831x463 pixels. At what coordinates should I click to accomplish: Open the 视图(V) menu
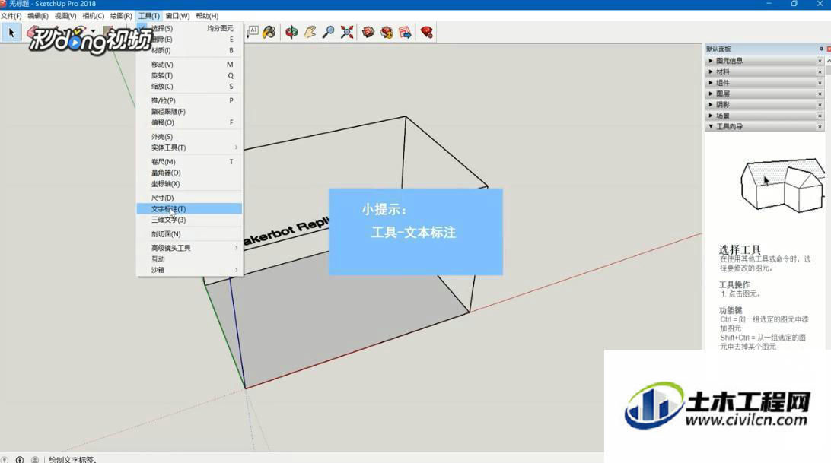(65, 16)
